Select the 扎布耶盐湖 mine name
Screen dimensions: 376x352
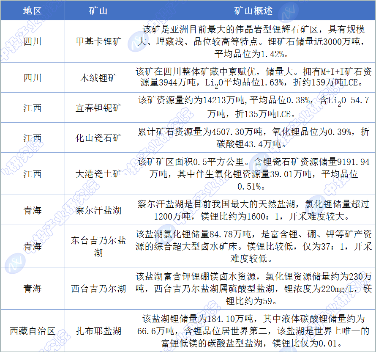98,331
